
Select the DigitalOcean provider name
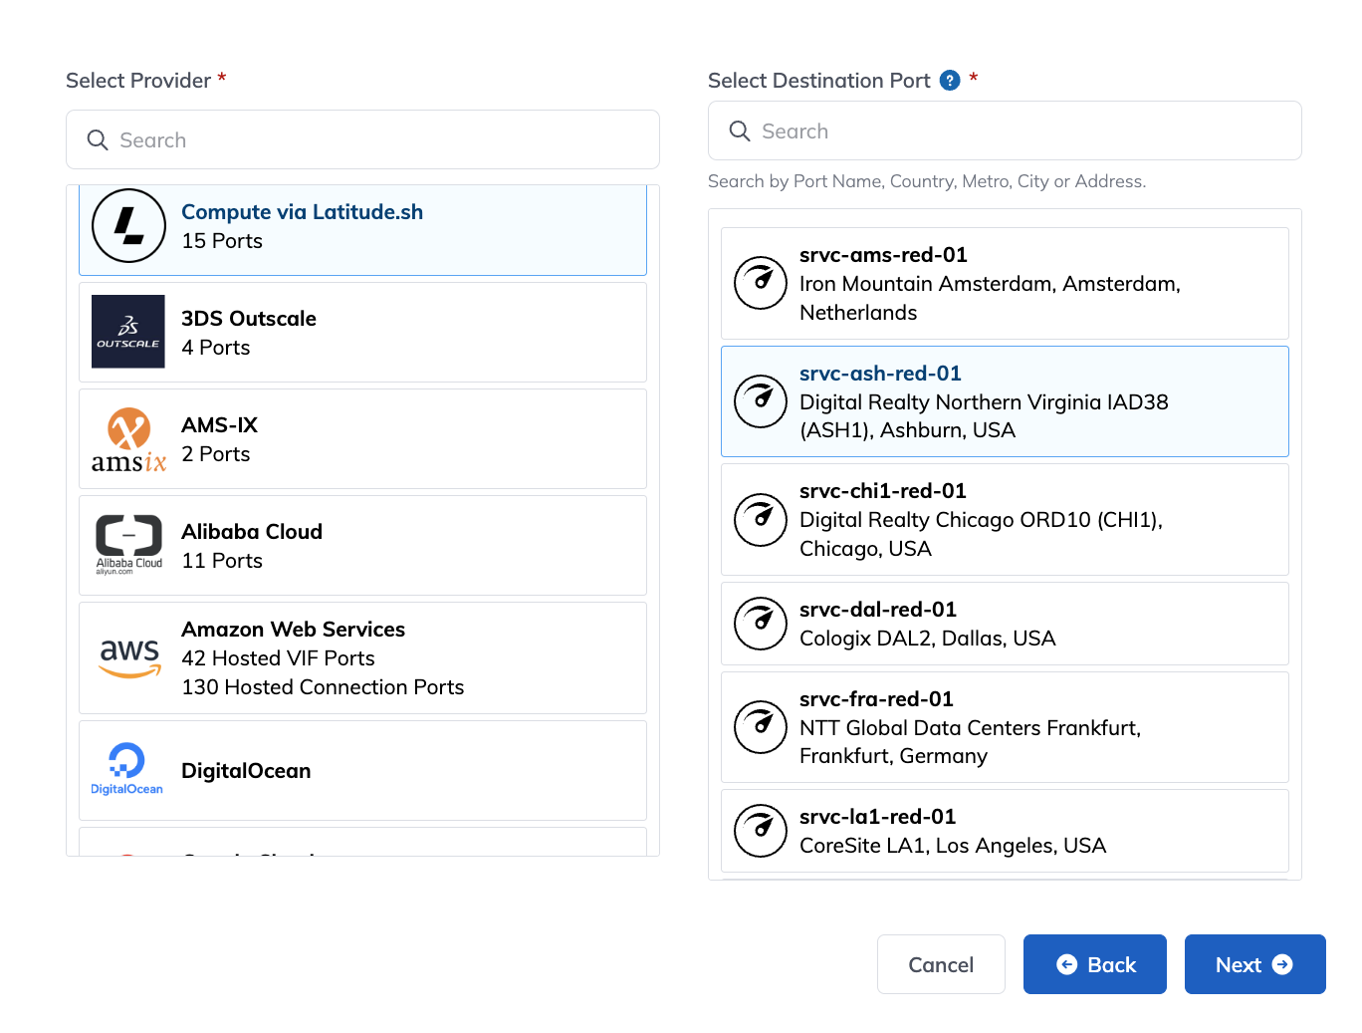pyautogui.click(x=246, y=771)
